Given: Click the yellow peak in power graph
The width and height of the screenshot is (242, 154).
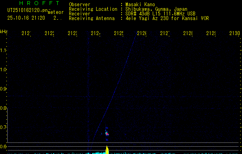Looking at the screenshot, I should coord(107,149).
